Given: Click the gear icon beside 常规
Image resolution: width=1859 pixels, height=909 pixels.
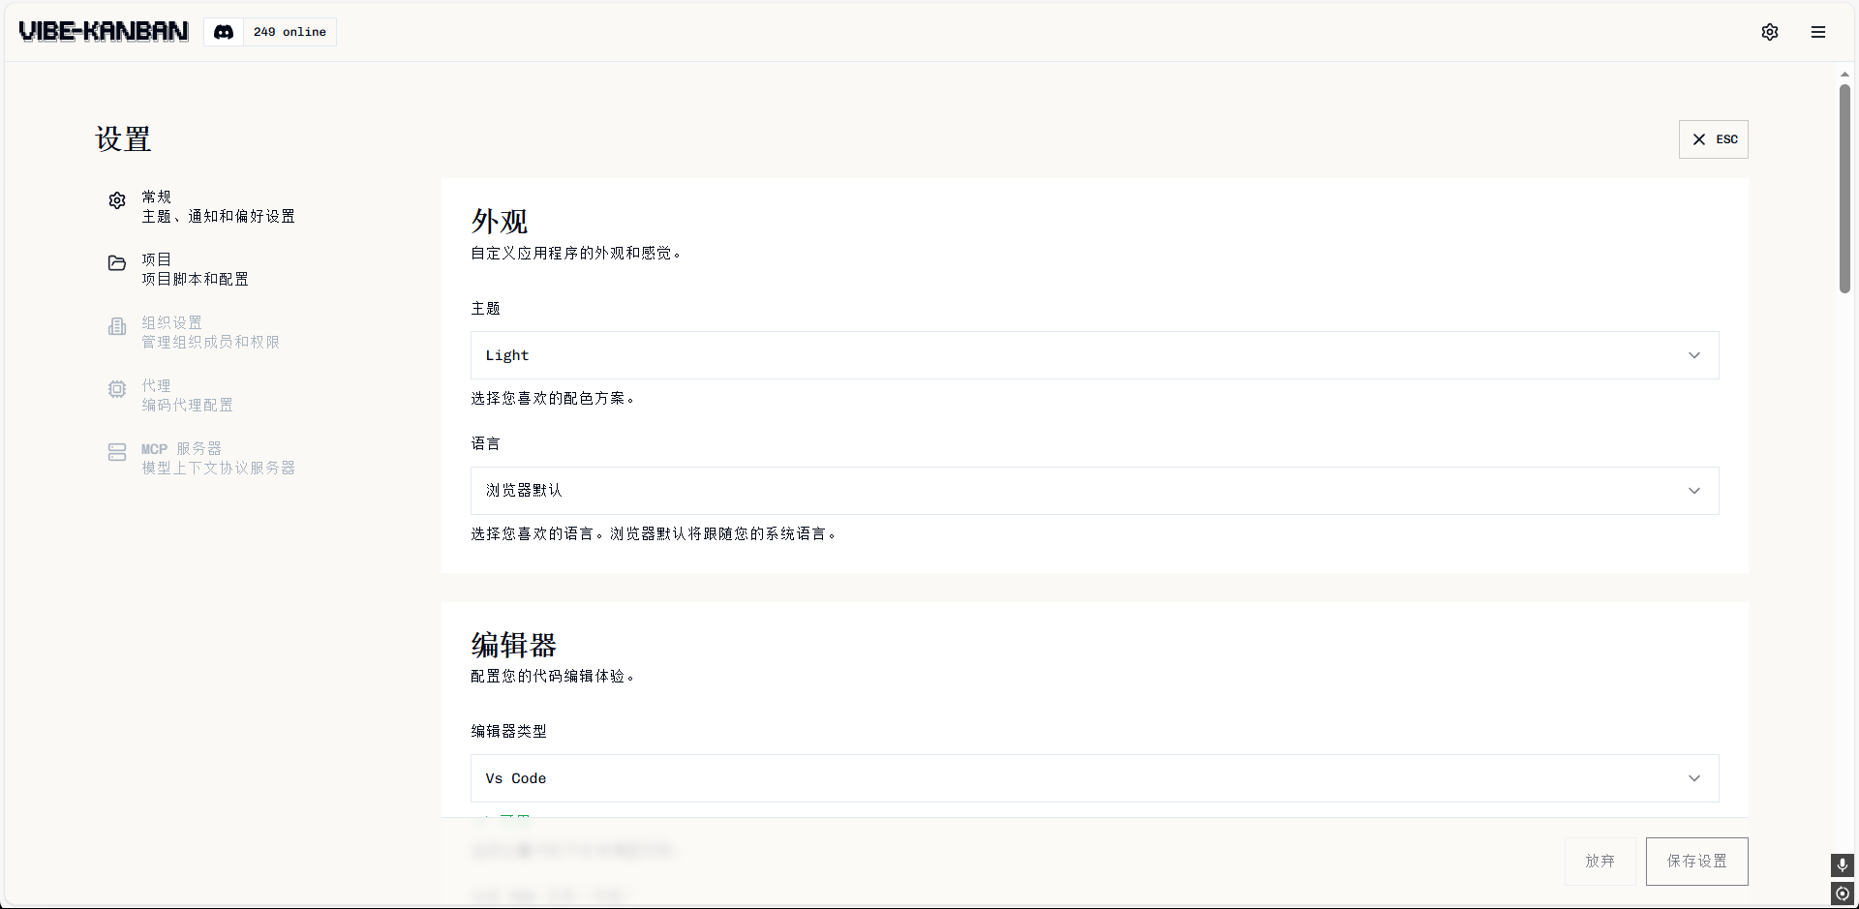Looking at the screenshot, I should pos(117,200).
